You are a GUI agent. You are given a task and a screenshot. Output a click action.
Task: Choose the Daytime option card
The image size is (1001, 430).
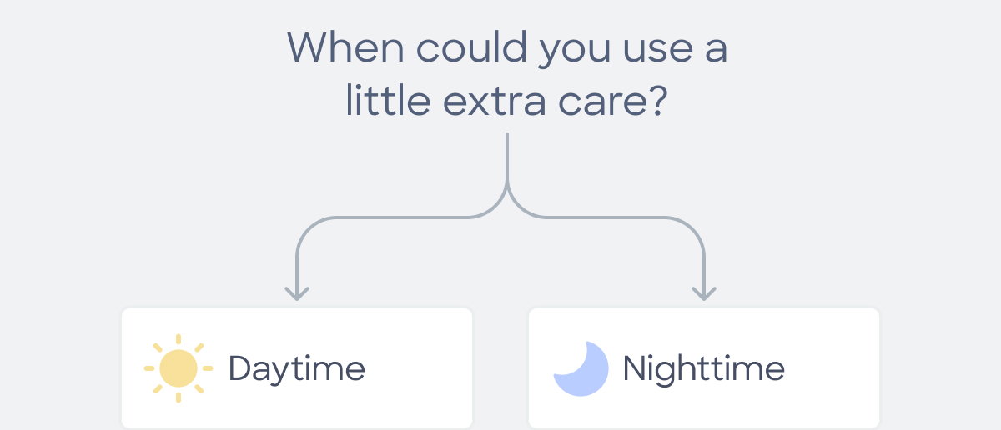click(x=297, y=367)
